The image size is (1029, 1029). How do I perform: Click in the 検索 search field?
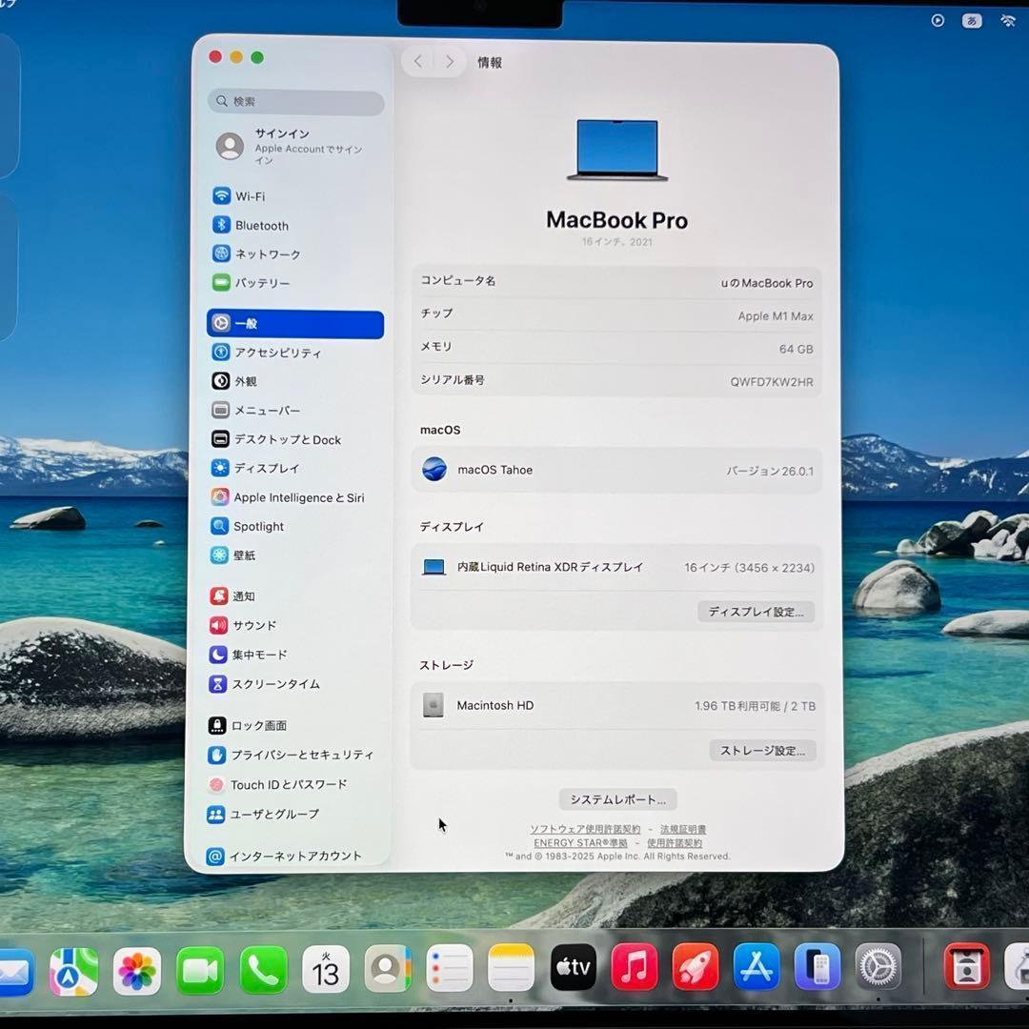click(295, 102)
